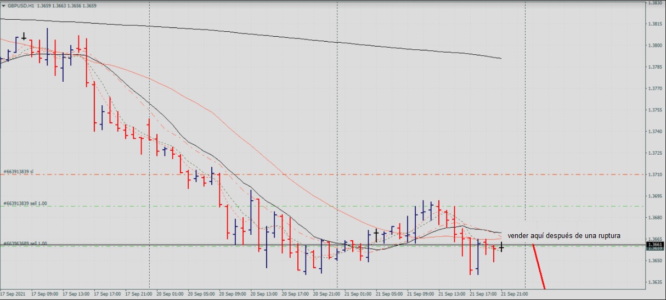Click the triangle arrow beside GBPUSD,H1 title
The image size is (666, 300).
(3, 5)
